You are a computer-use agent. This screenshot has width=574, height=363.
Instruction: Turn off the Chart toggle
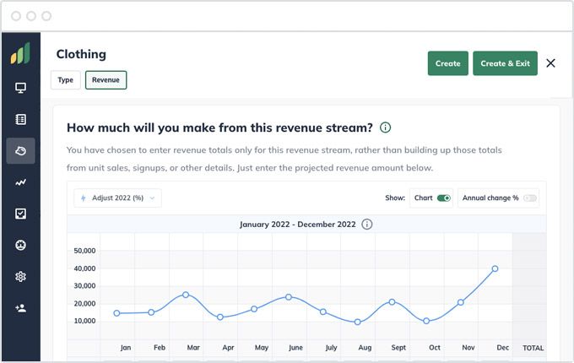[444, 198]
